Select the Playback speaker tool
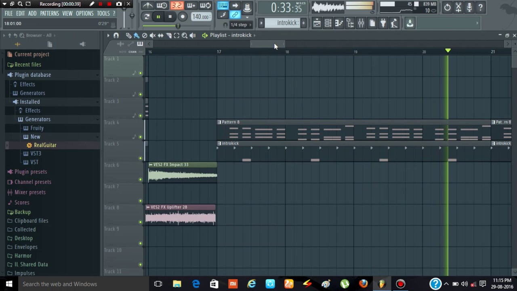The width and height of the screenshot is (517, 291). tap(193, 35)
